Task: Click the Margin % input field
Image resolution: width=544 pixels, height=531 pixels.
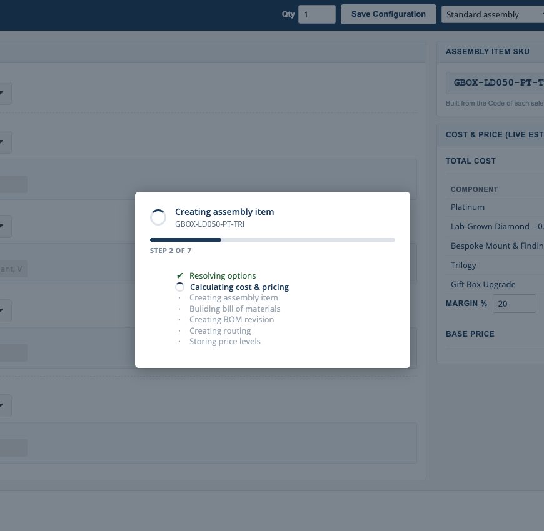Action: [x=514, y=304]
